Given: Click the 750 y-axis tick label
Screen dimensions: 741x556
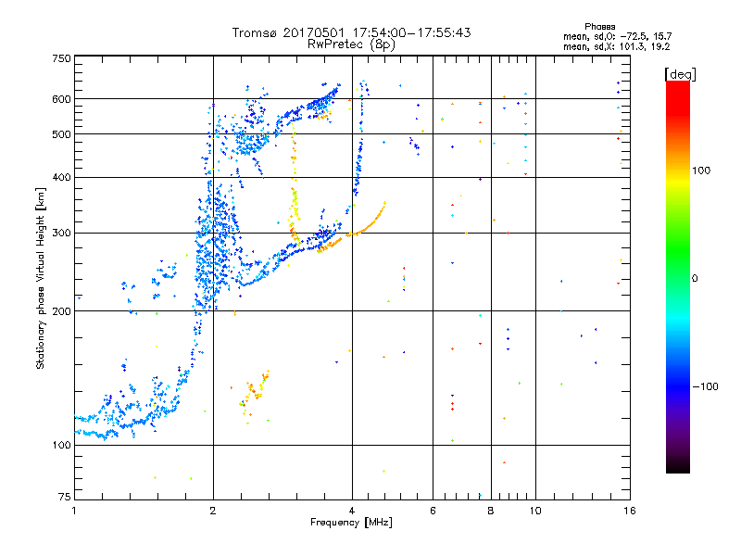Looking at the screenshot, I should click(x=61, y=58).
